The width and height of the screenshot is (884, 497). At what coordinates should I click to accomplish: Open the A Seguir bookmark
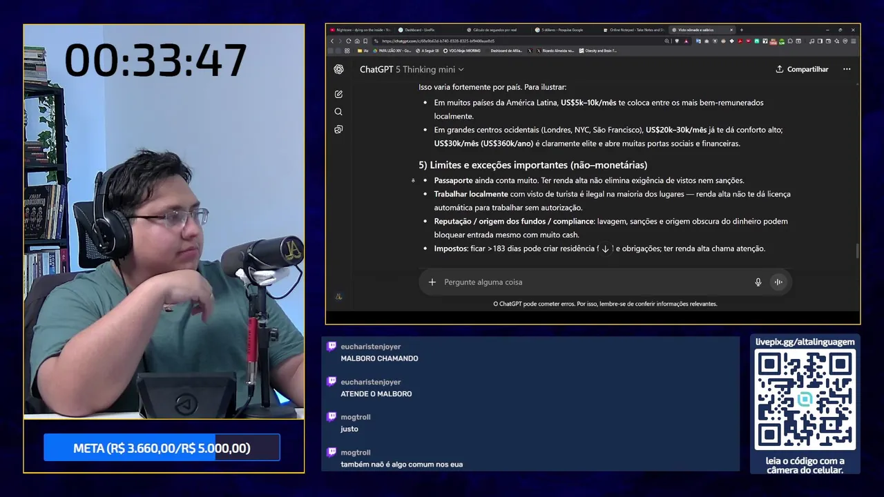tap(426, 50)
